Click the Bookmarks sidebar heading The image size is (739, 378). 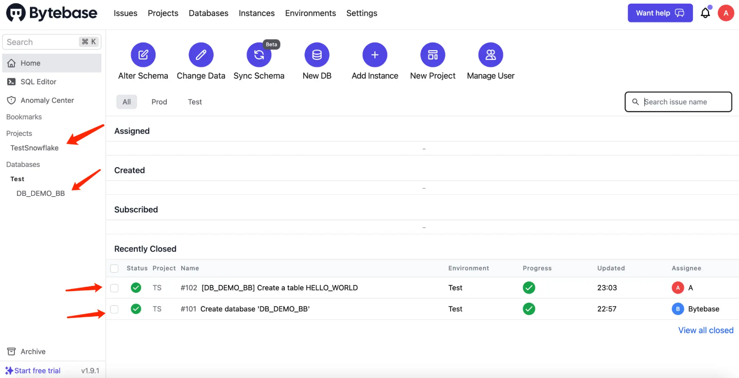tap(24, 117)
